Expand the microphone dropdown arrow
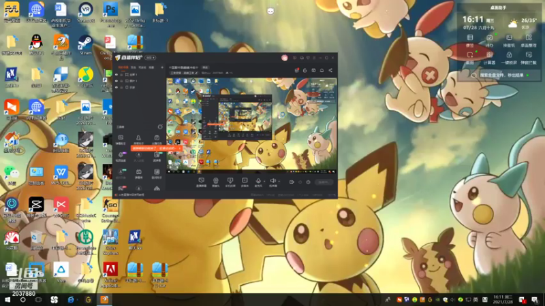 pyautogui.click(x=264, y=181)
